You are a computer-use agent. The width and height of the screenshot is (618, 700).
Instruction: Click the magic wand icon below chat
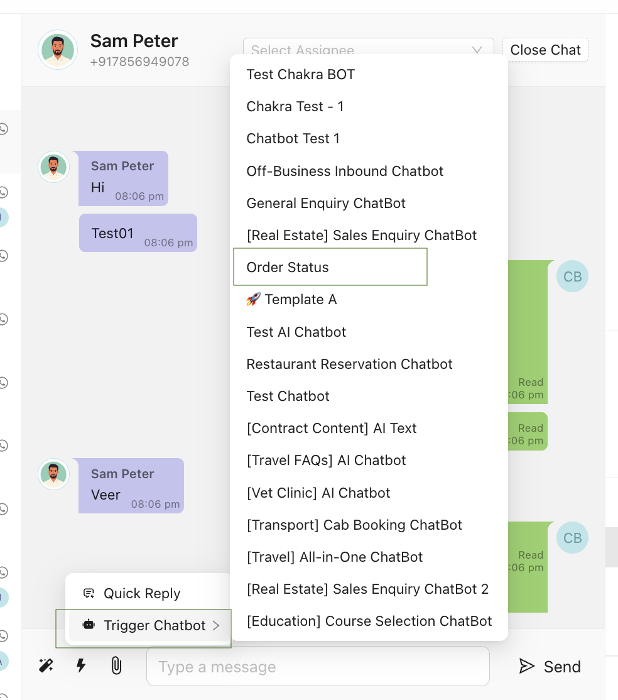pyautogui.click(x=46, y=666)
